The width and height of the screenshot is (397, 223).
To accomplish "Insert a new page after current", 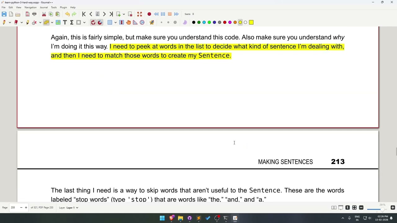I will click(x=118, y=14).
